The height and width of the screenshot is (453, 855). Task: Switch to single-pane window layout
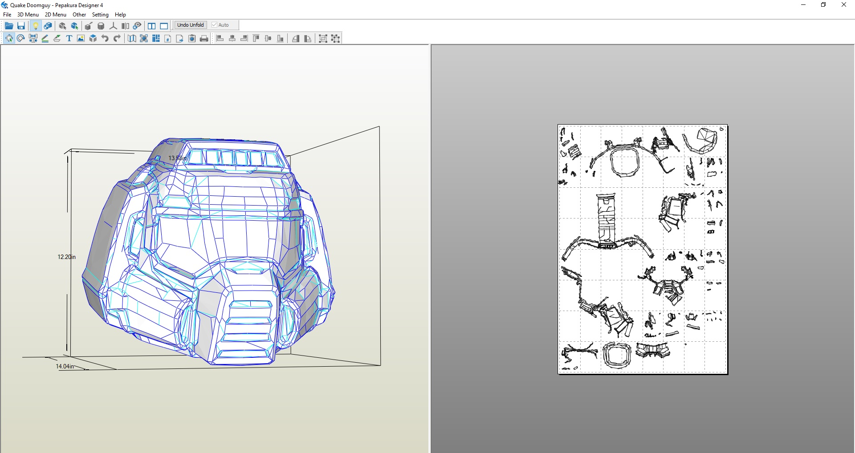coord(164,26)
